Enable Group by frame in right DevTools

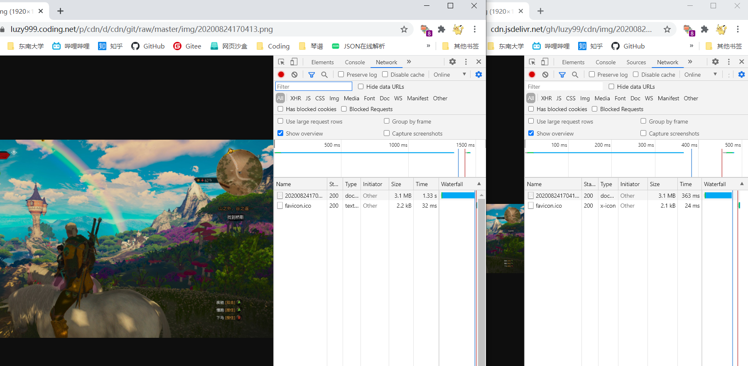643,121
